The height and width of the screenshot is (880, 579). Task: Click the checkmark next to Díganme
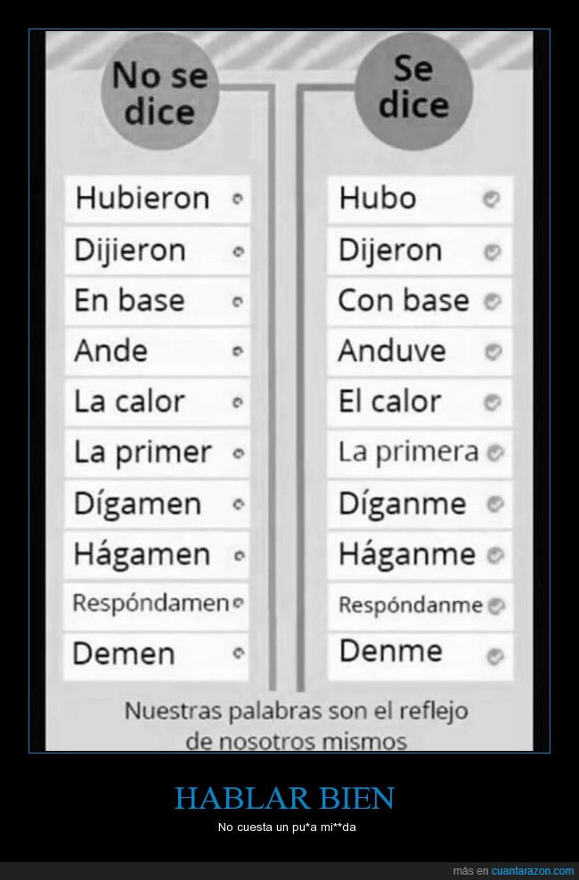[x=495, y=504]
